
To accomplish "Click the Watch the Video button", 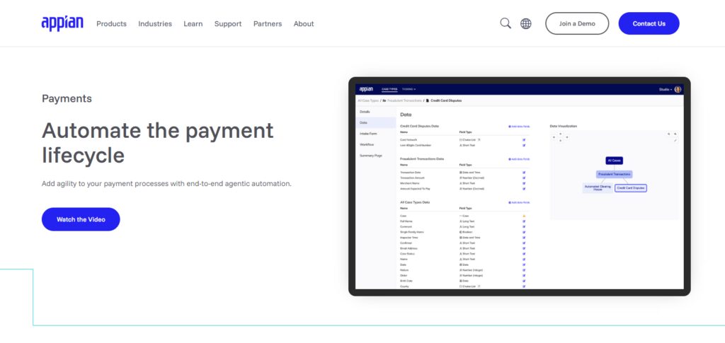I will click(x=81, y=219).
